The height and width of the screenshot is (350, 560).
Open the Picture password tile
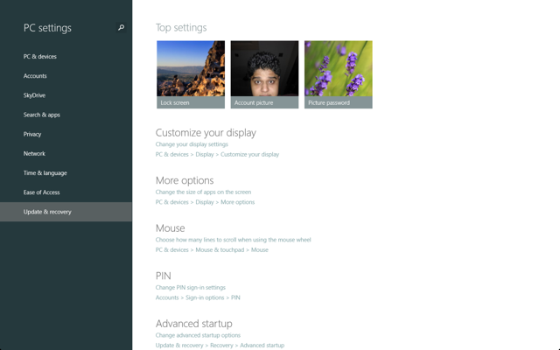pyautogui.click(x=338, y=74)
